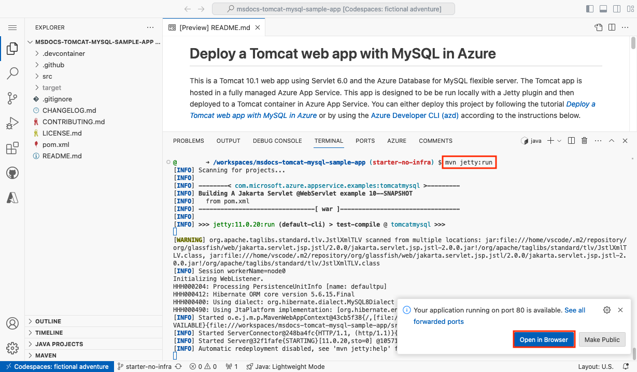Kill the active terminal with the trash icon
637x372 pixels.
click(584, 140)
